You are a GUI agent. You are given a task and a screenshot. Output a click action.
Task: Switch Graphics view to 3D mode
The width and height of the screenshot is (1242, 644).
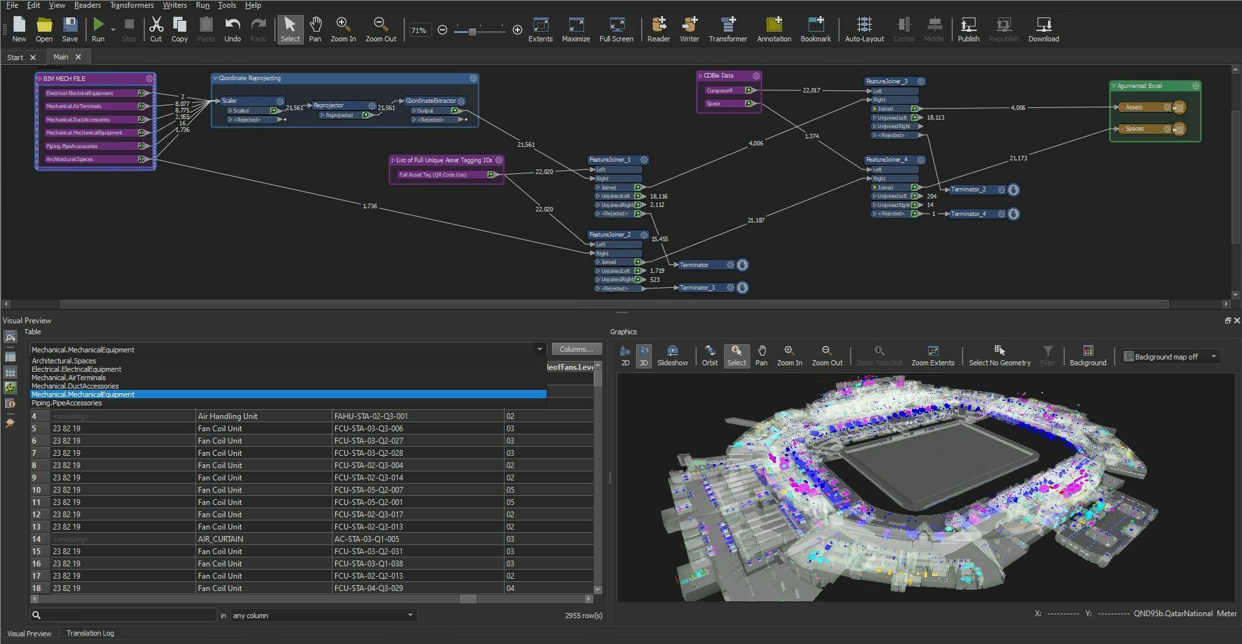click(x=643, y=356)
